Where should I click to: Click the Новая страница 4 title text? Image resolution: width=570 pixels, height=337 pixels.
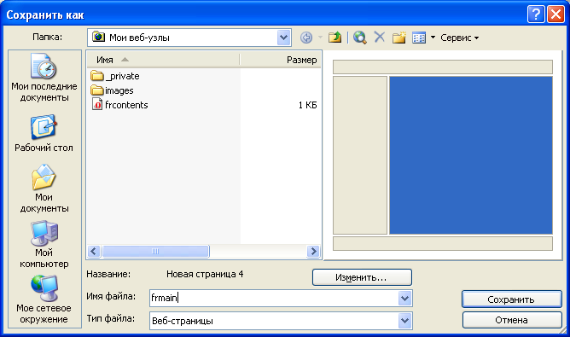click(205, 274)
